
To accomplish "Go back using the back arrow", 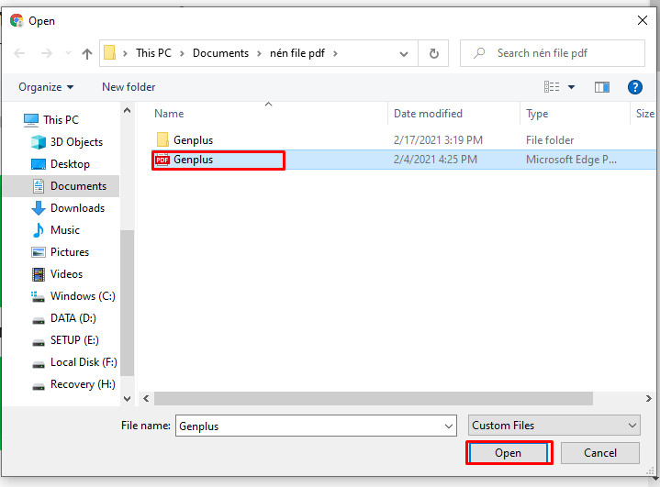I will click(19, 53).
